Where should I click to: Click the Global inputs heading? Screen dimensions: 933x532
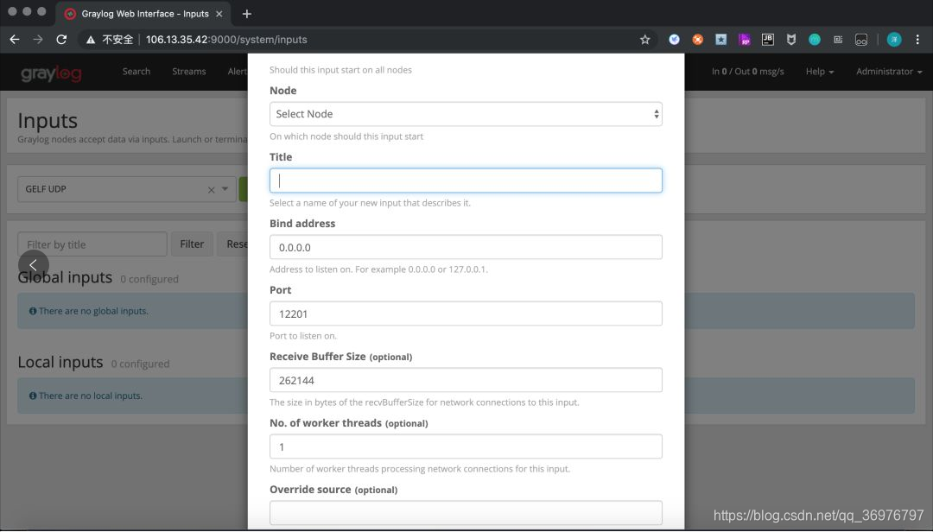pyautogui.click(x=65, y=277)
